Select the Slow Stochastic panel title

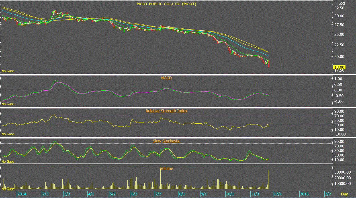(x=166, y=141)
